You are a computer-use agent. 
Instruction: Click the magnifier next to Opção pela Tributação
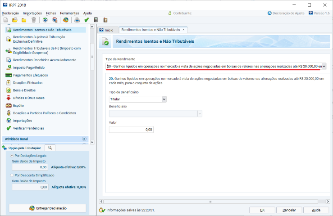click(50, 148)
